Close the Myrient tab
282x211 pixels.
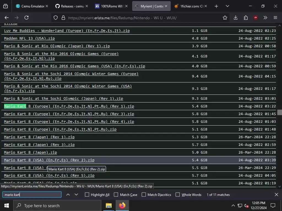pyautogui.click(x=166, y=6)
